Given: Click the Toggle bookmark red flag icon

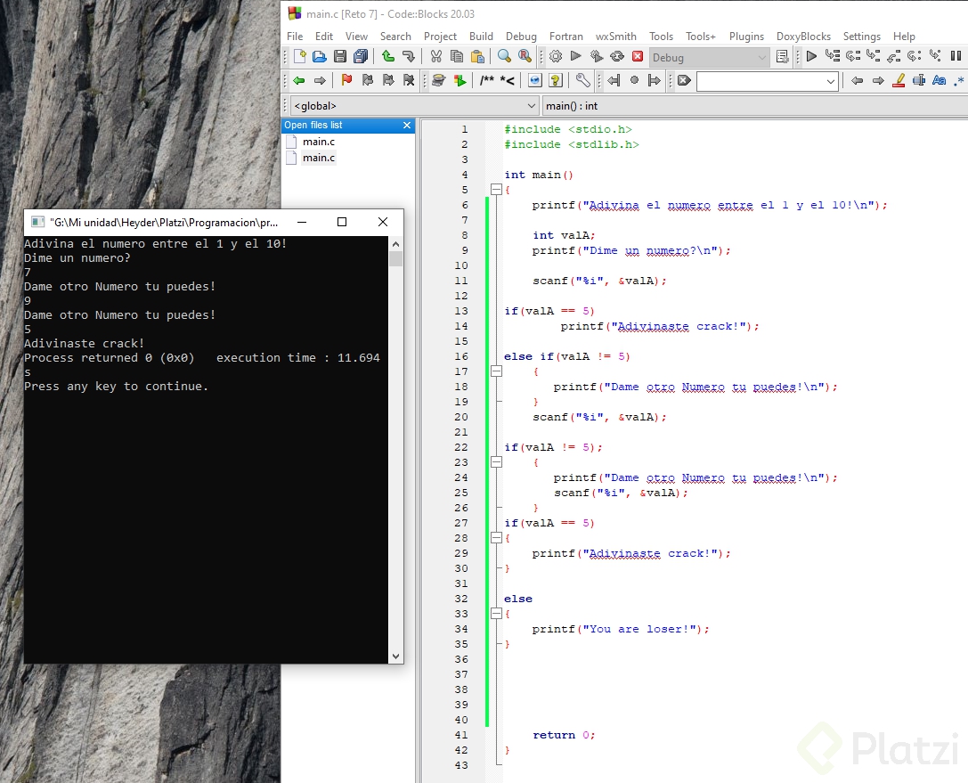Looking at the screenshot, I should click(x=346, y=81).
